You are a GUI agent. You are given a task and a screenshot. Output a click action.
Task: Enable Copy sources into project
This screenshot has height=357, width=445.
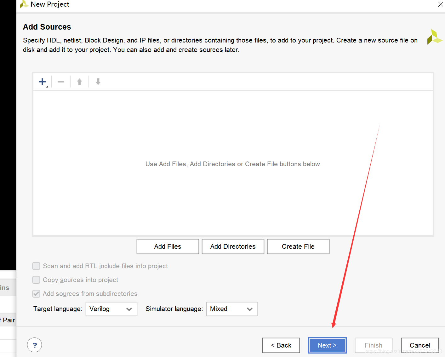point(36,280)
